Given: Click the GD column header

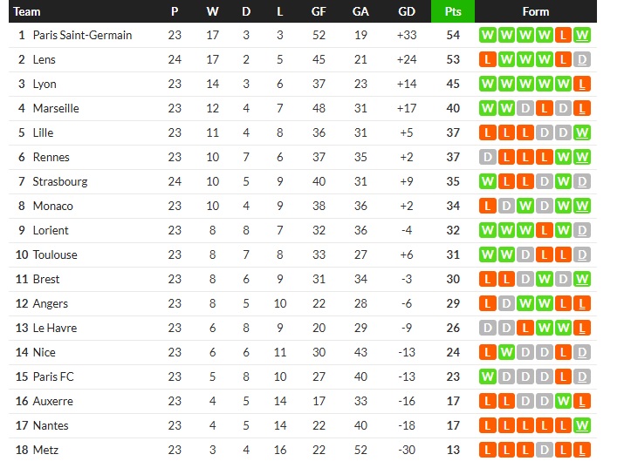Looking at the screenshot, I should click(407, 11).
